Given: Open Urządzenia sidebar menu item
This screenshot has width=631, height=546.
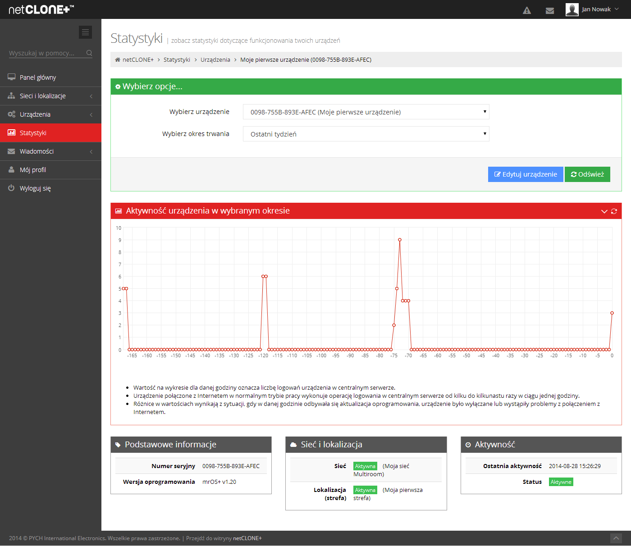Looking at the screenshot, I should coord(50,114).
